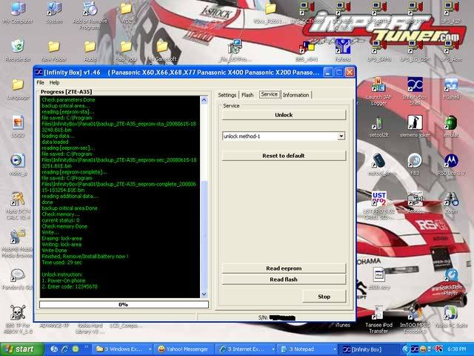The width and height of the screenshot is (474, 356).
Task: Click Reset to default button
Action: pos(284,156)
